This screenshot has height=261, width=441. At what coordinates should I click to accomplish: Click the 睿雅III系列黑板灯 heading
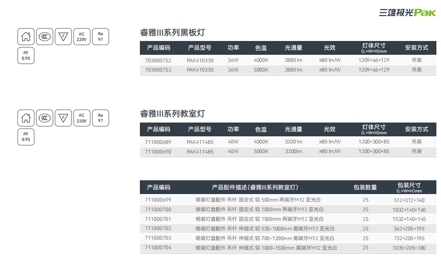click(x=172, y=33)
